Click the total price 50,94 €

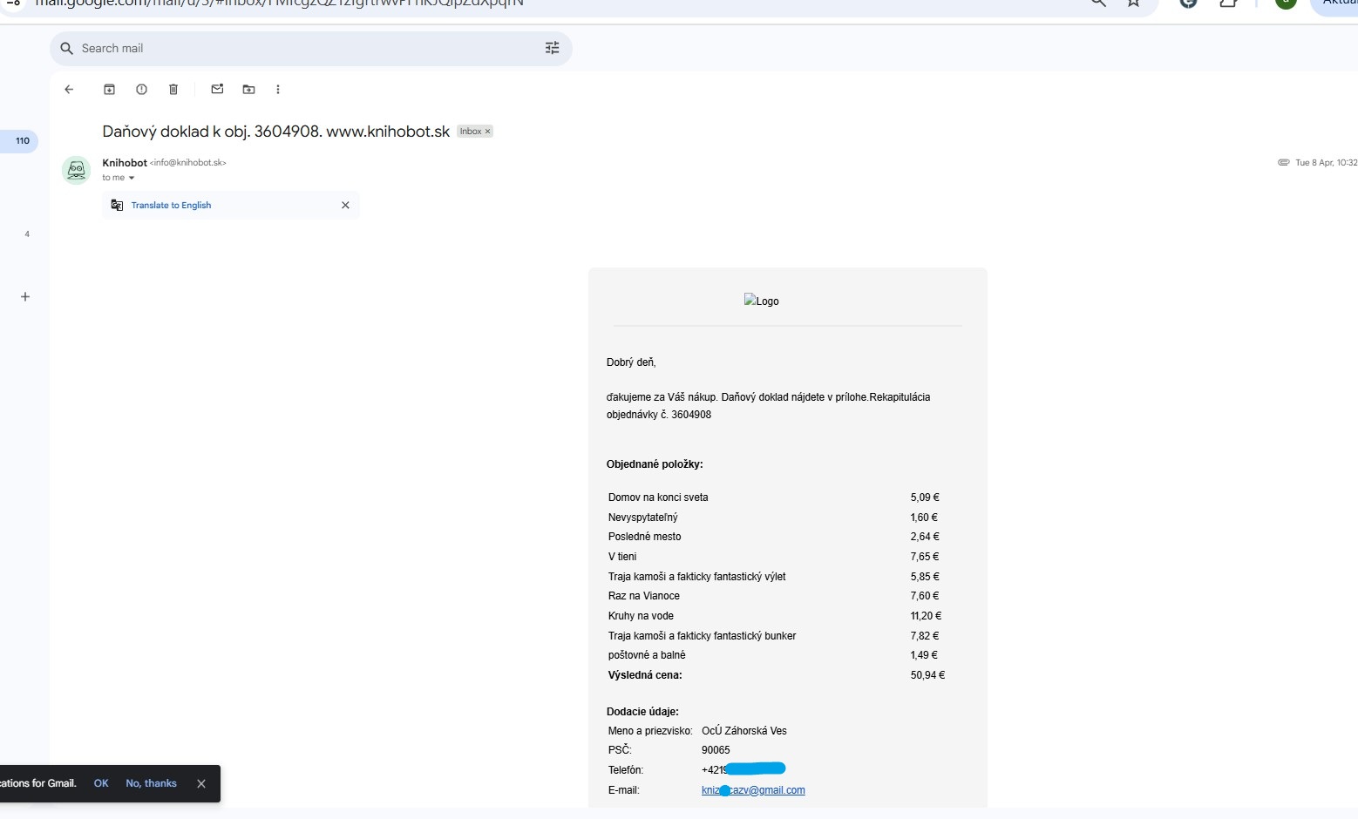[927, 675]
